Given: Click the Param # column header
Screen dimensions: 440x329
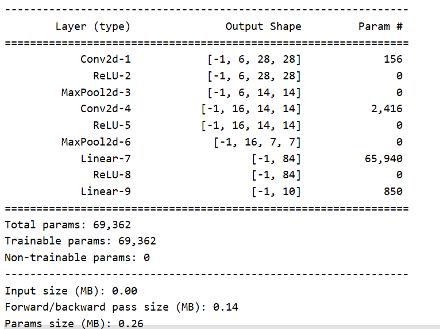Looking at the screenshot, I should (380, 26).
